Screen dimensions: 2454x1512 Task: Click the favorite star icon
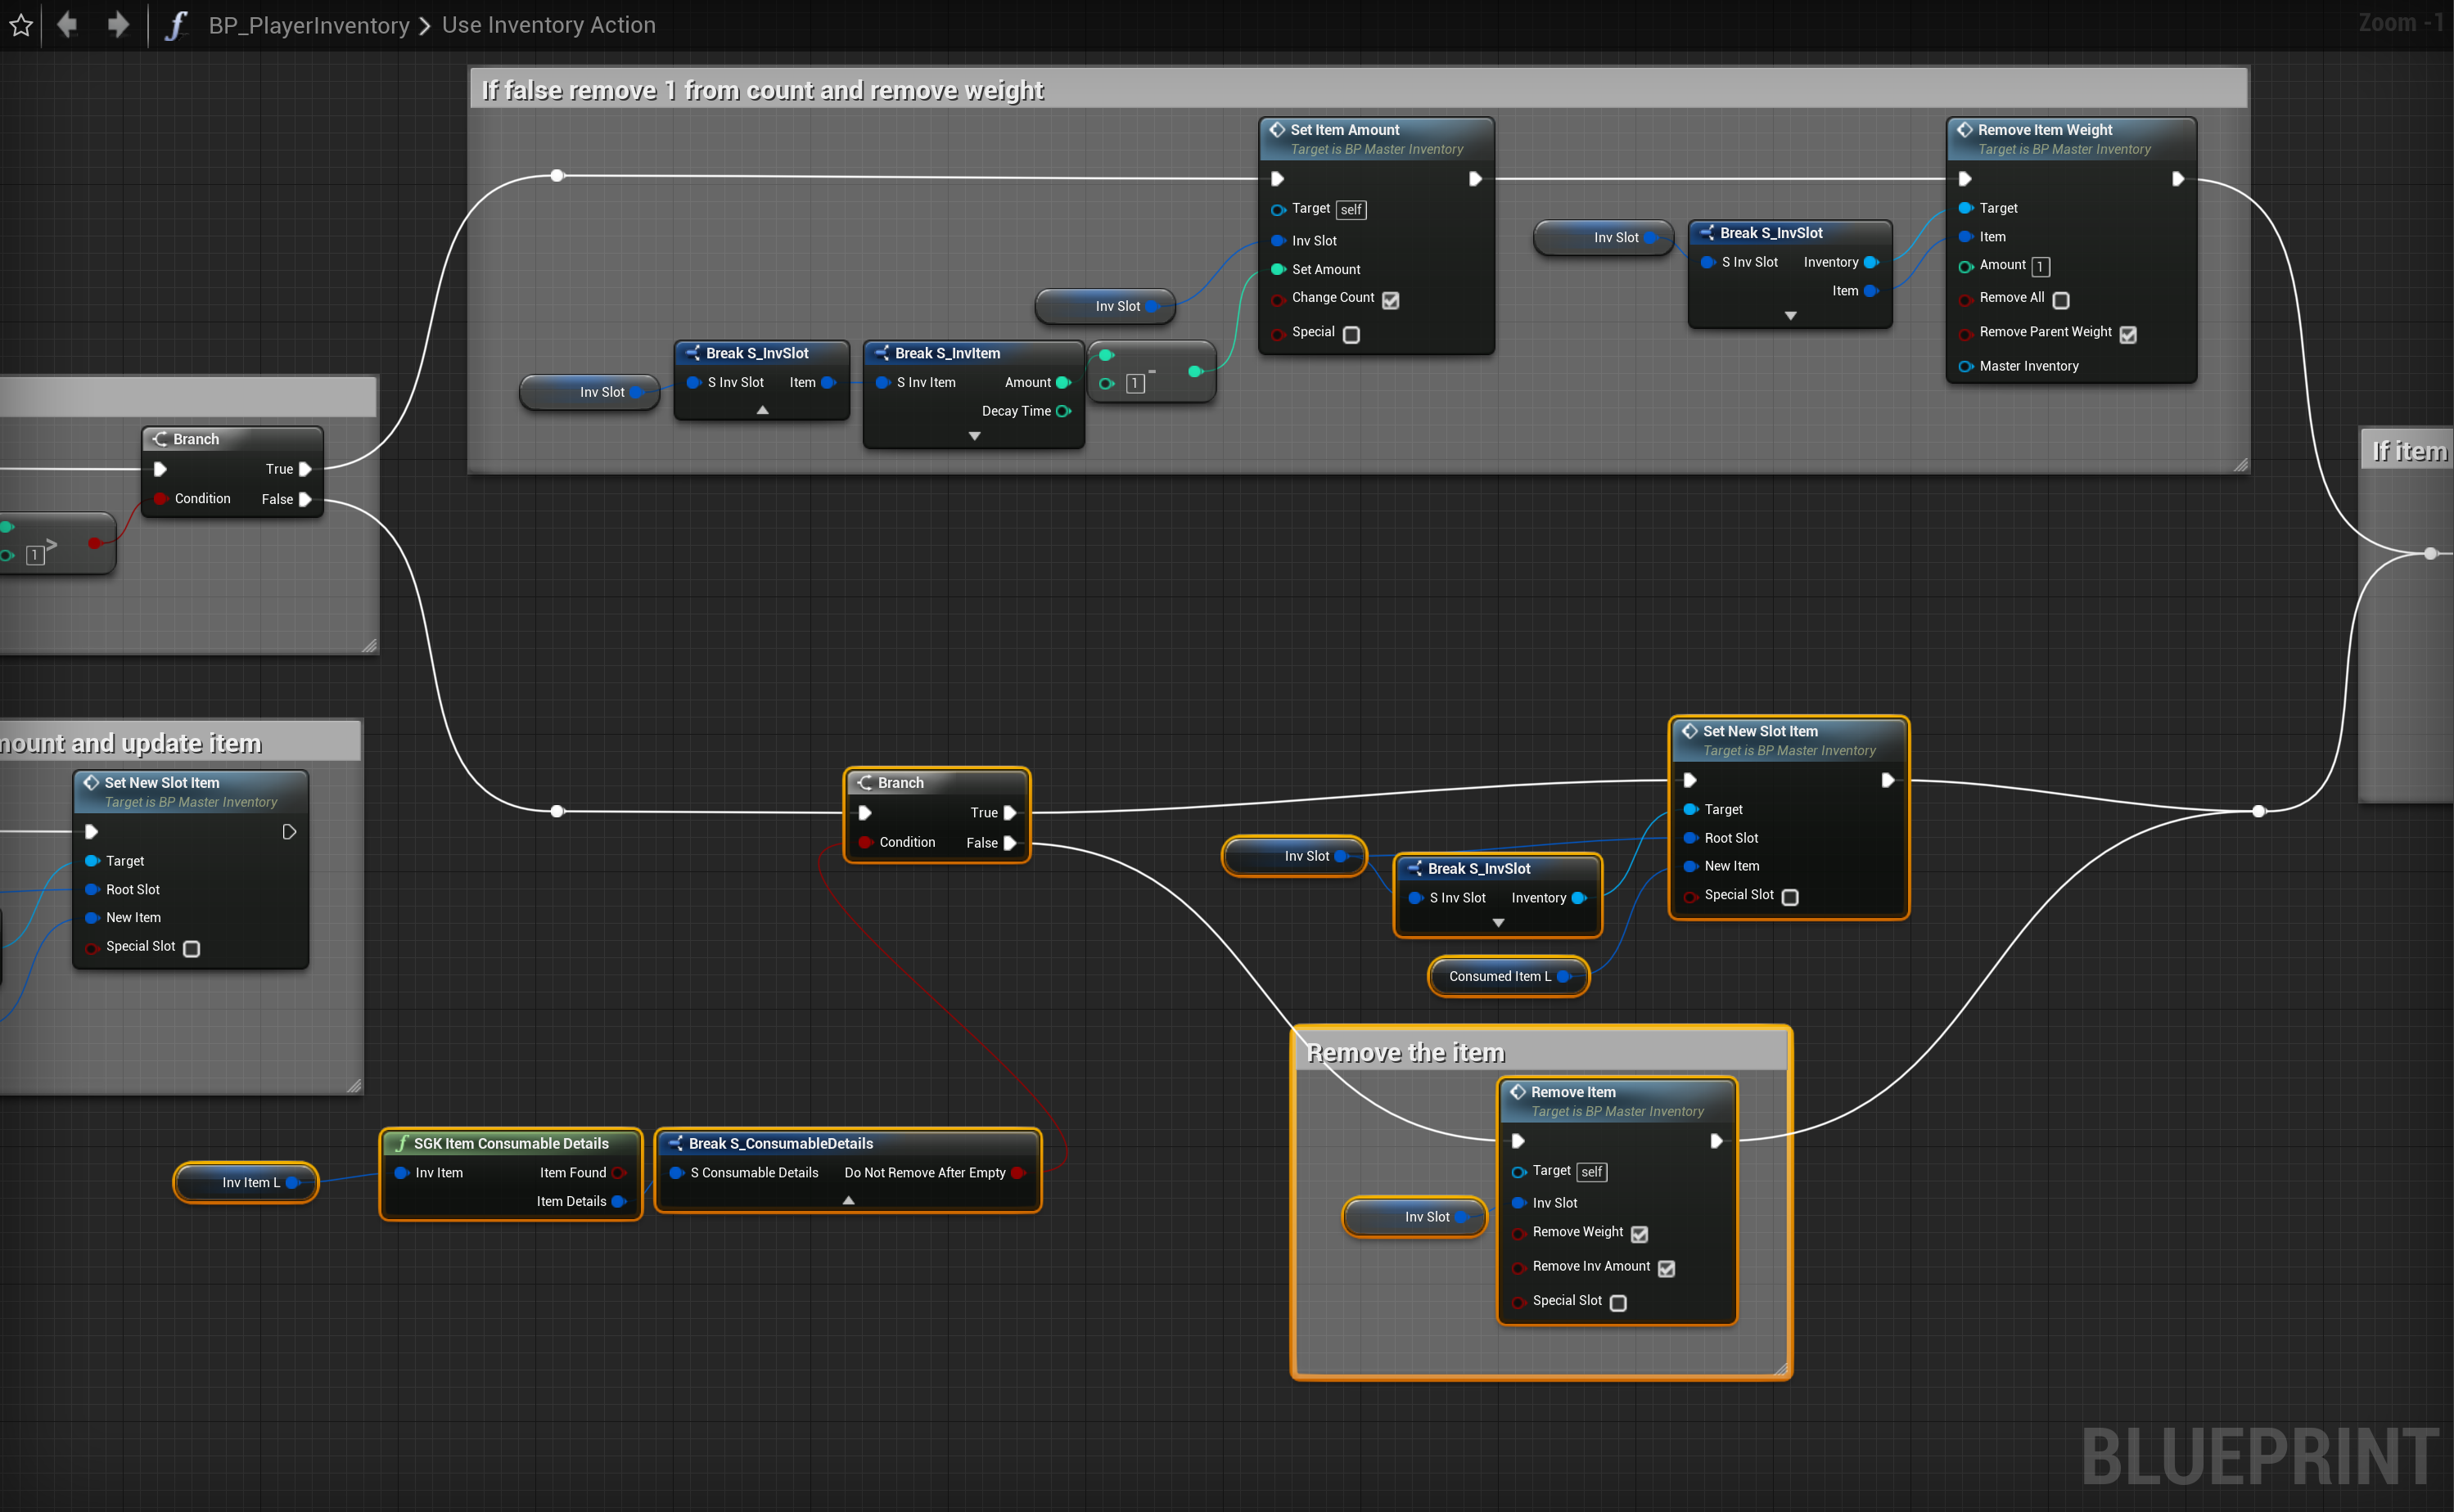tap(21, 25)
